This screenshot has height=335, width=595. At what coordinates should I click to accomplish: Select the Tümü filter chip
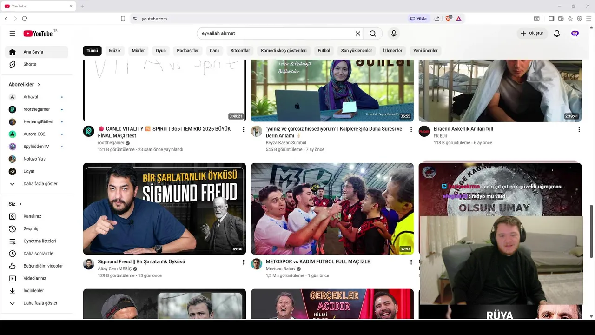[x=93, y=51]
